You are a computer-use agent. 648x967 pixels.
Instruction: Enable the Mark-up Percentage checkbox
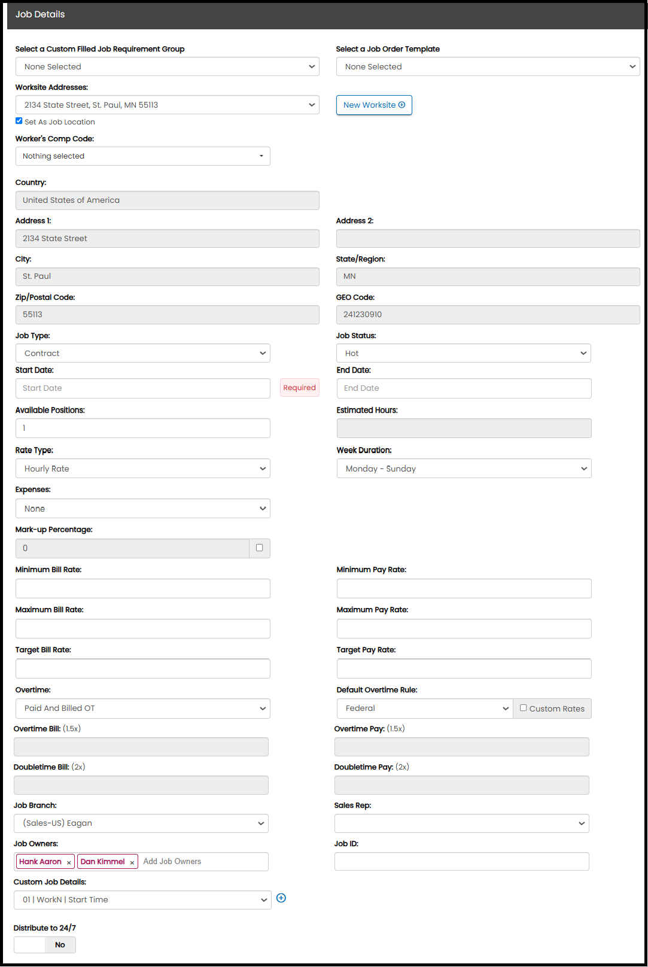(x=259, y=548)
